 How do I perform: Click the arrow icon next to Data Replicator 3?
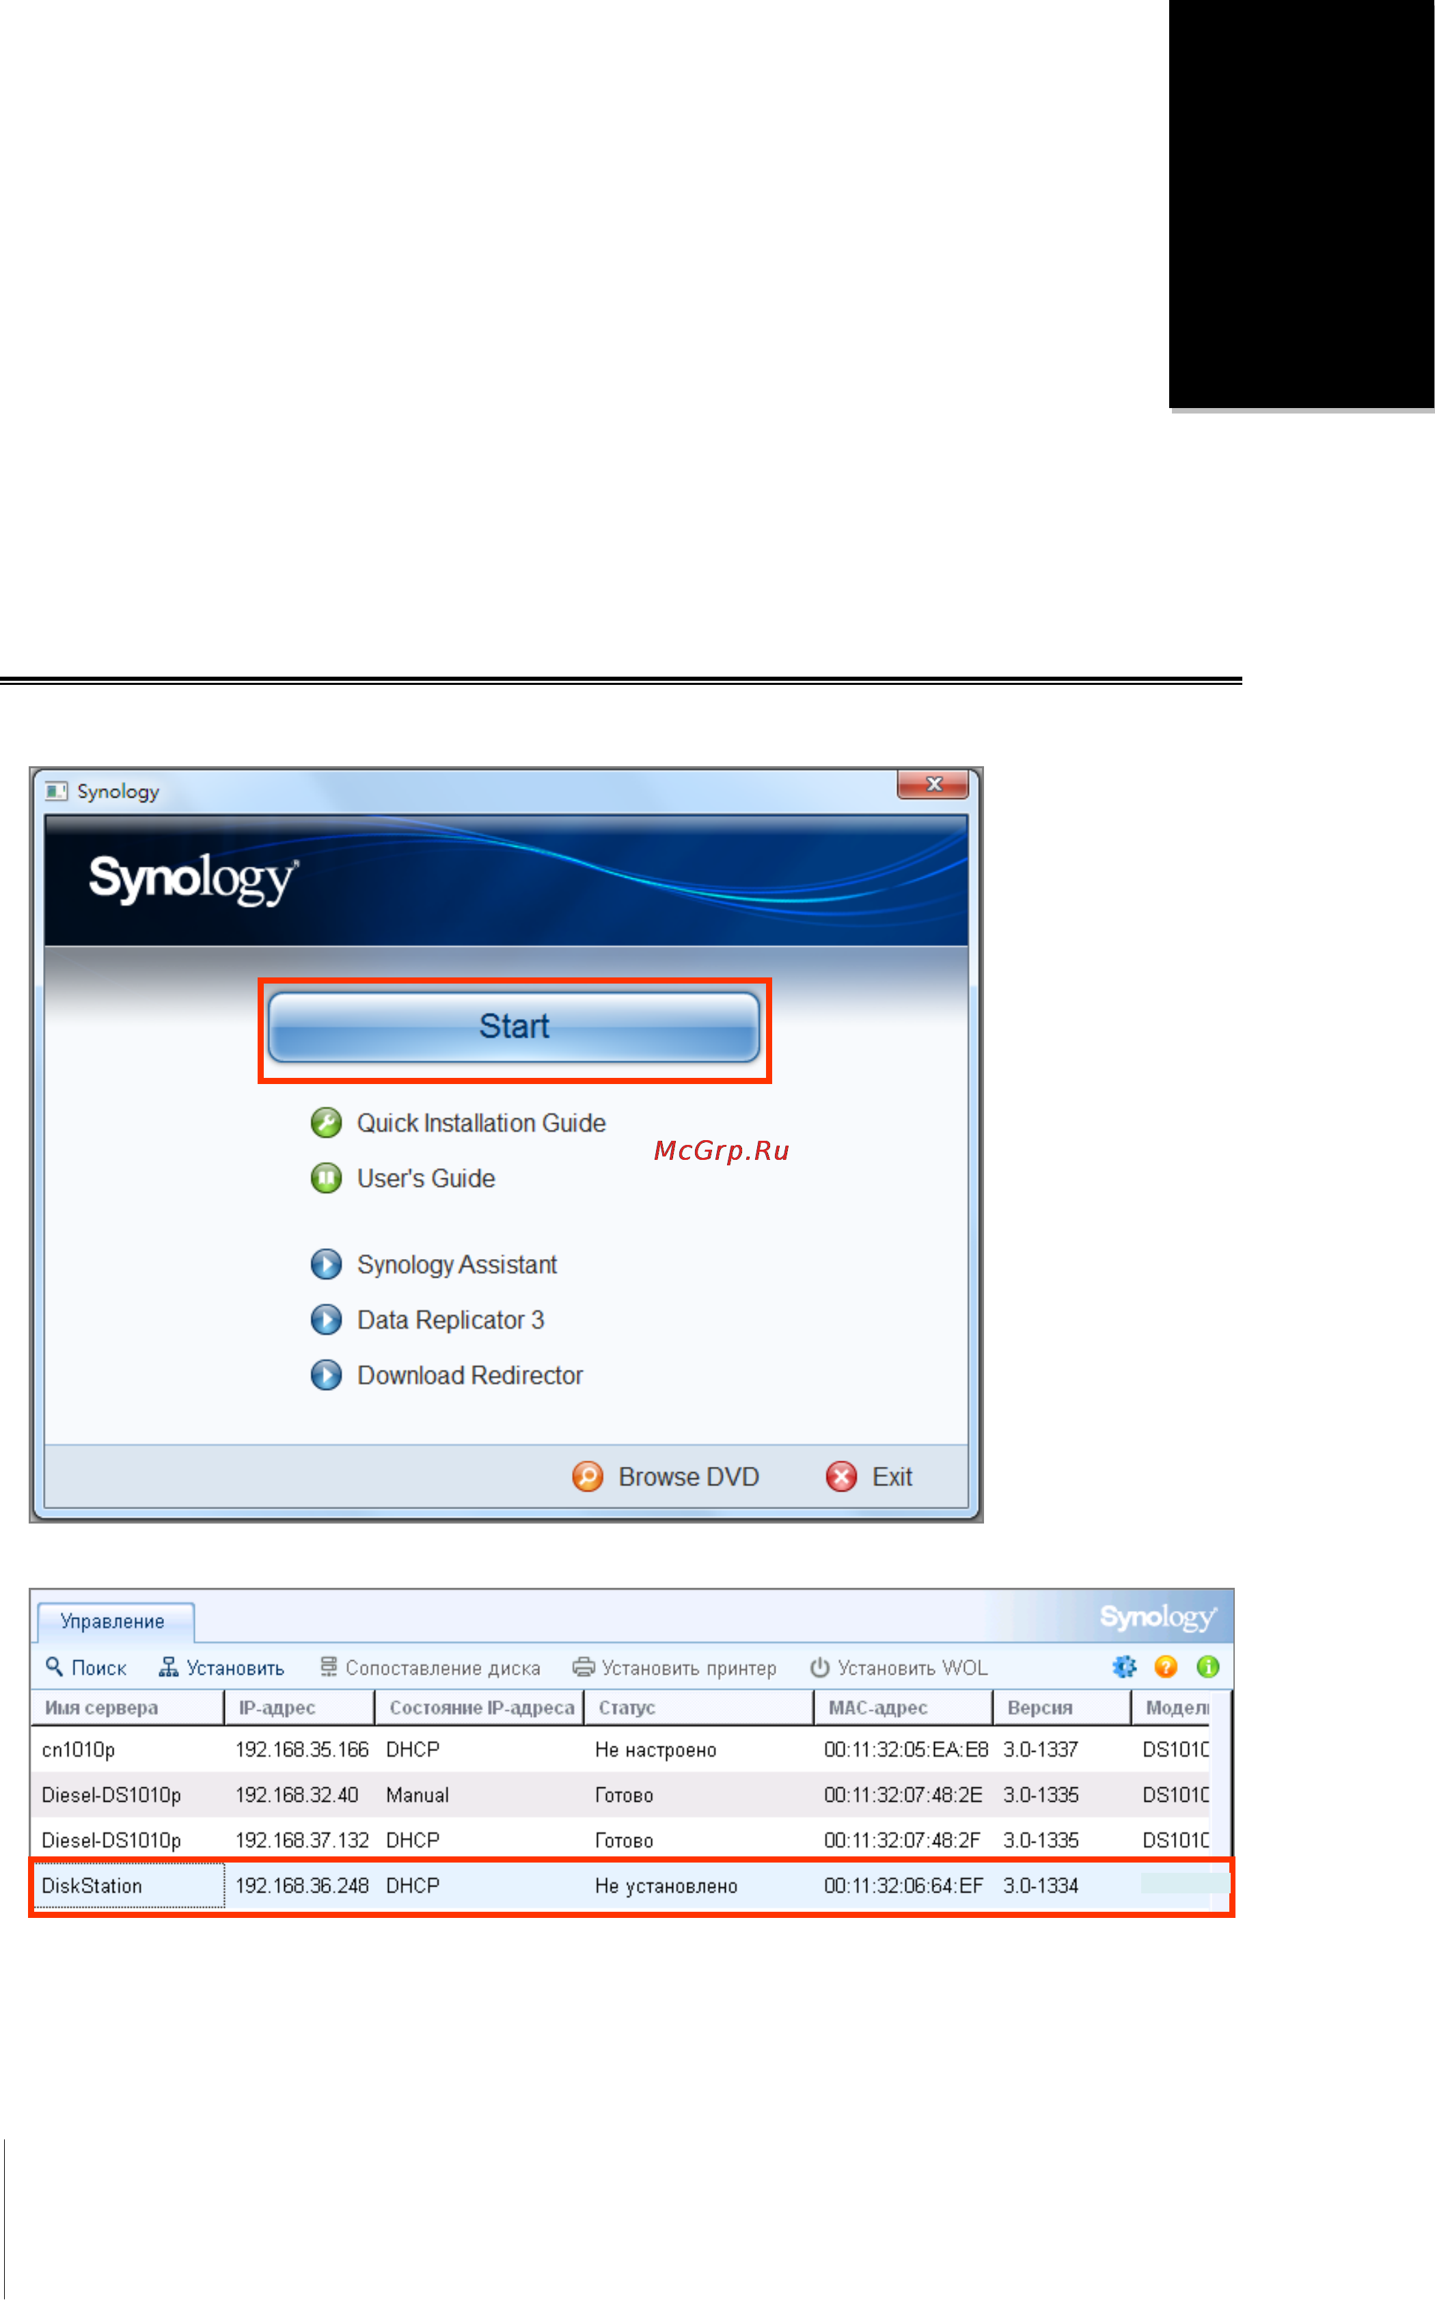(x=327, y=1319)
